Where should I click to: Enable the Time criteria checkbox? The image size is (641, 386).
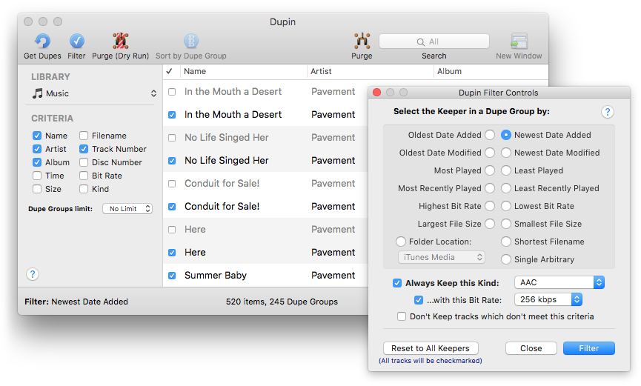point(37,176)
